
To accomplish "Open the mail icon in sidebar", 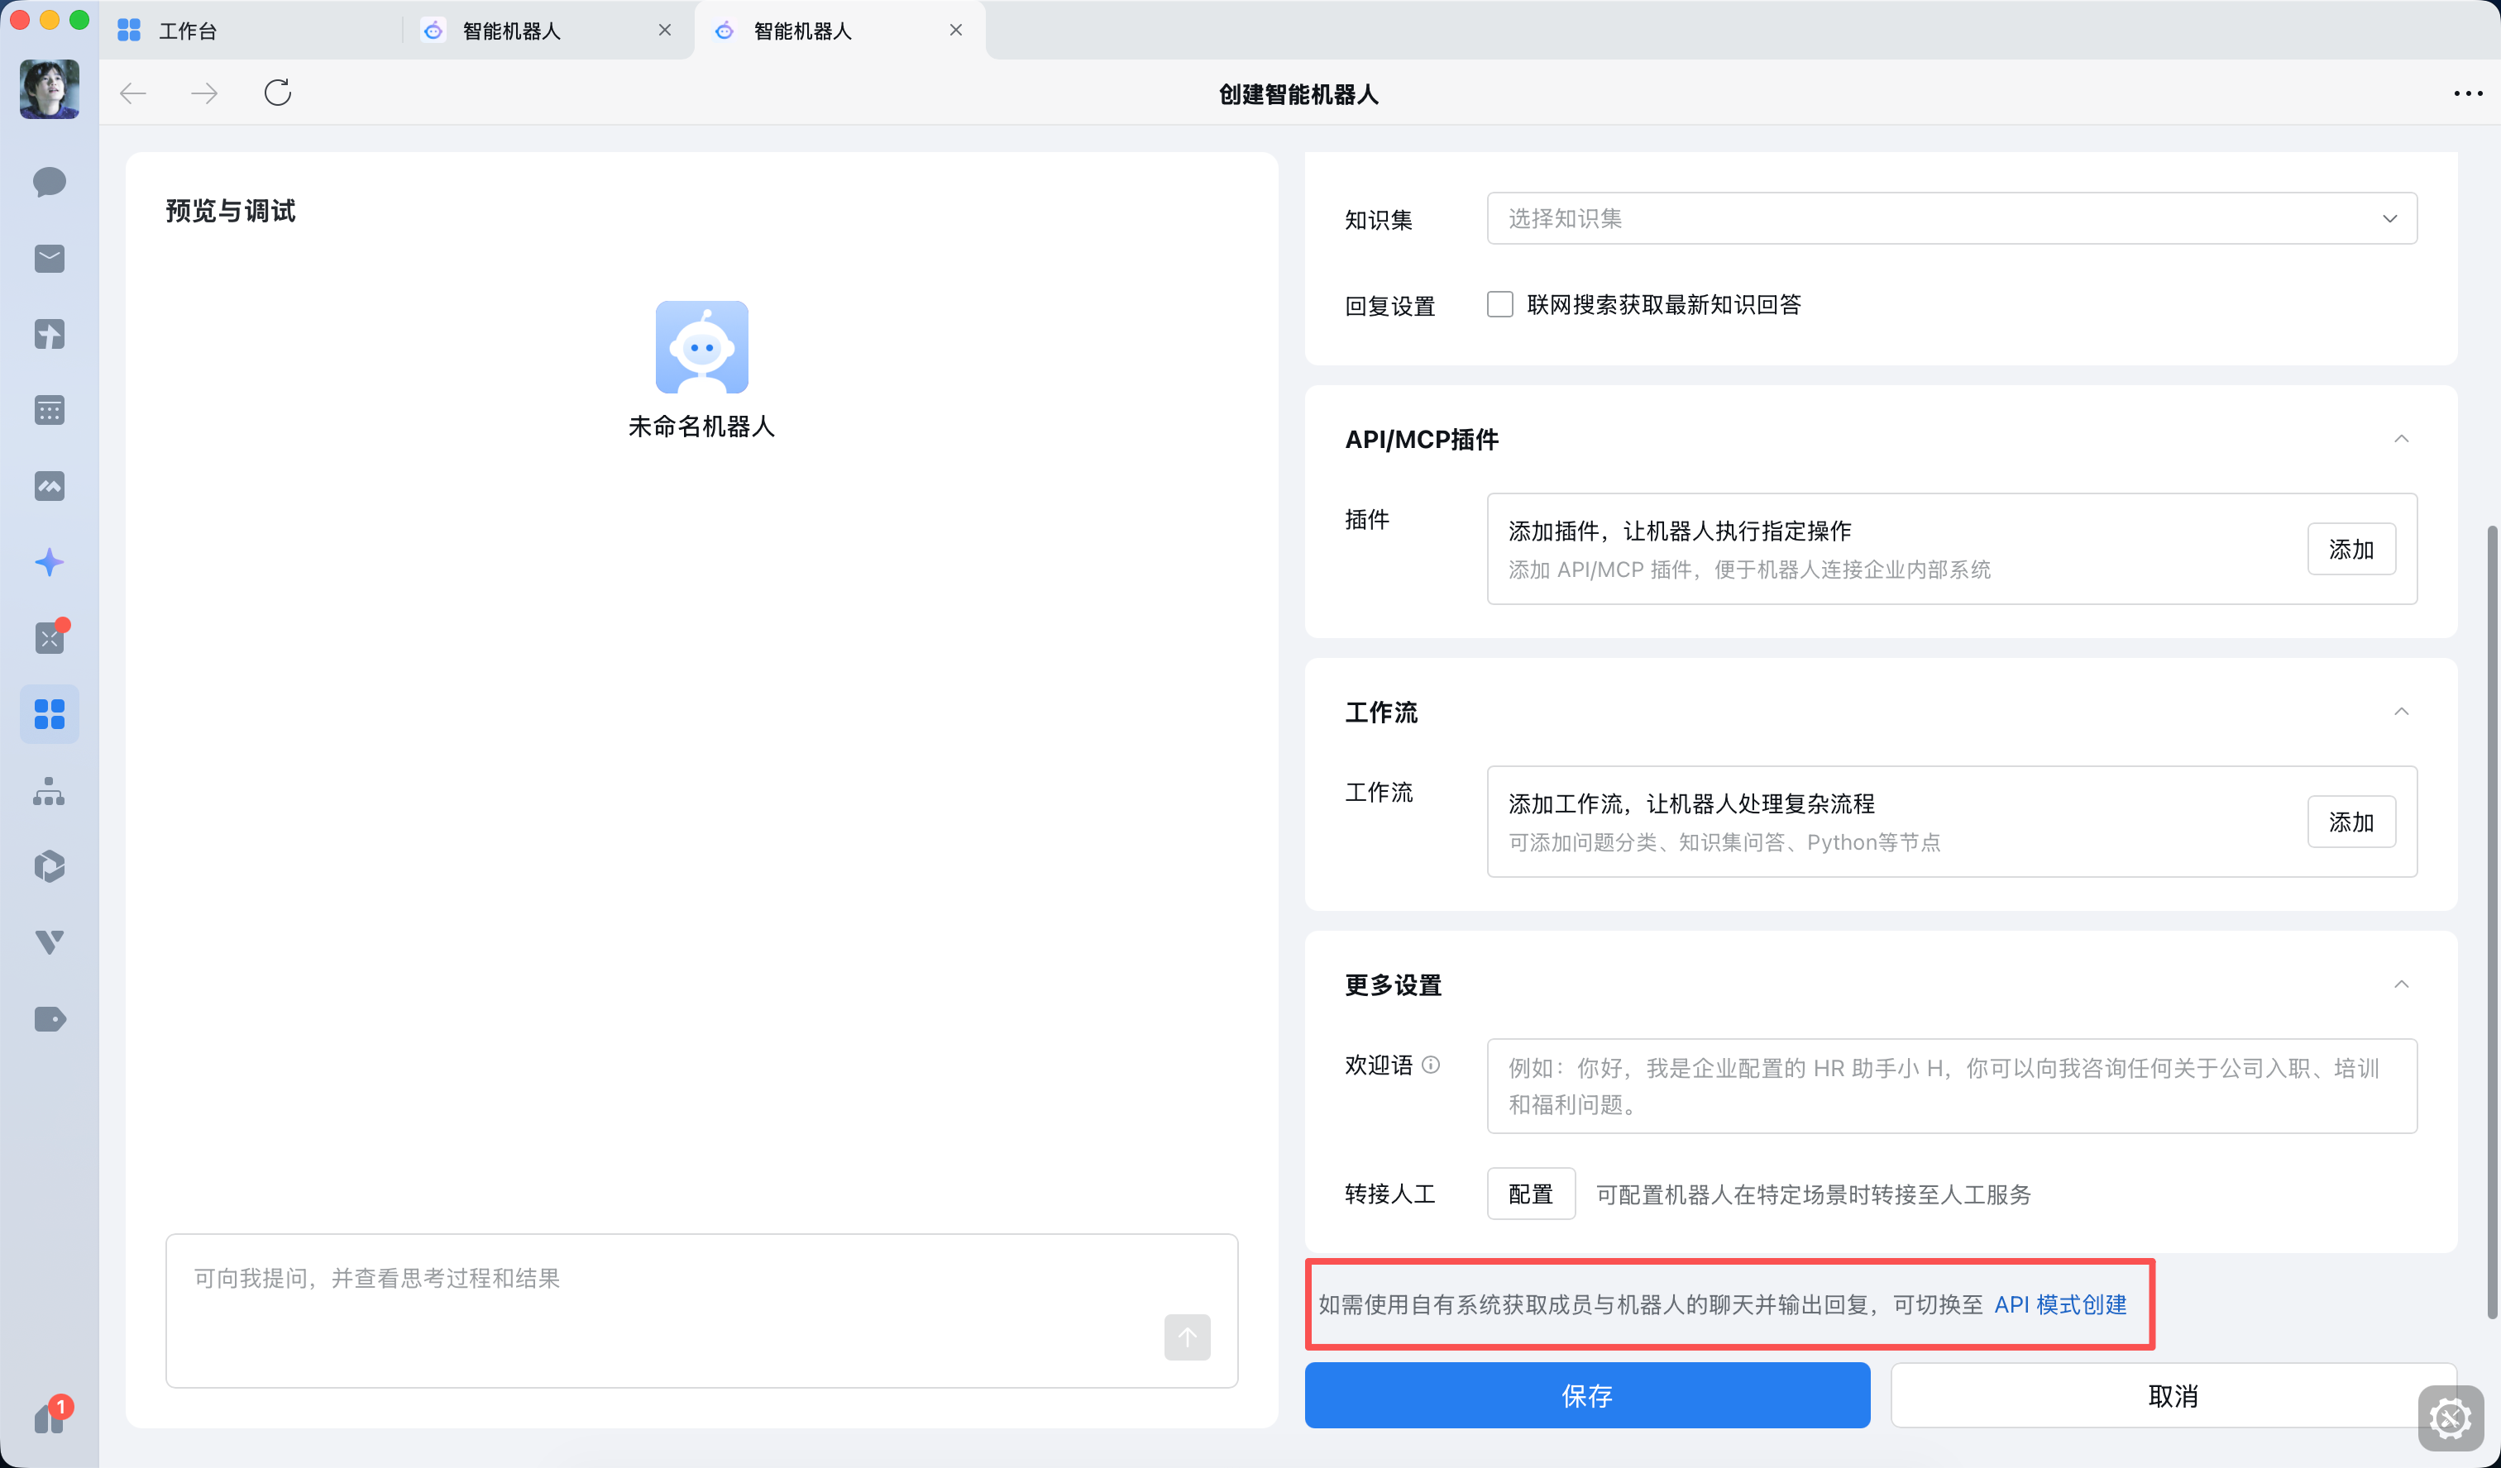I will (49, 259).
